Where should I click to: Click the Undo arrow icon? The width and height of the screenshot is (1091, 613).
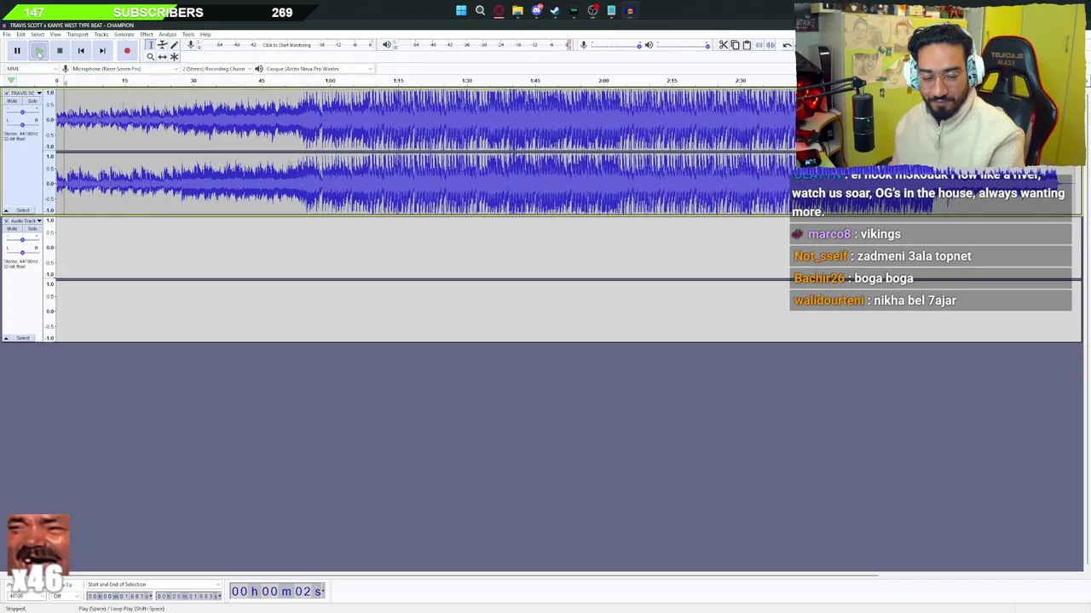pos(787,45)
